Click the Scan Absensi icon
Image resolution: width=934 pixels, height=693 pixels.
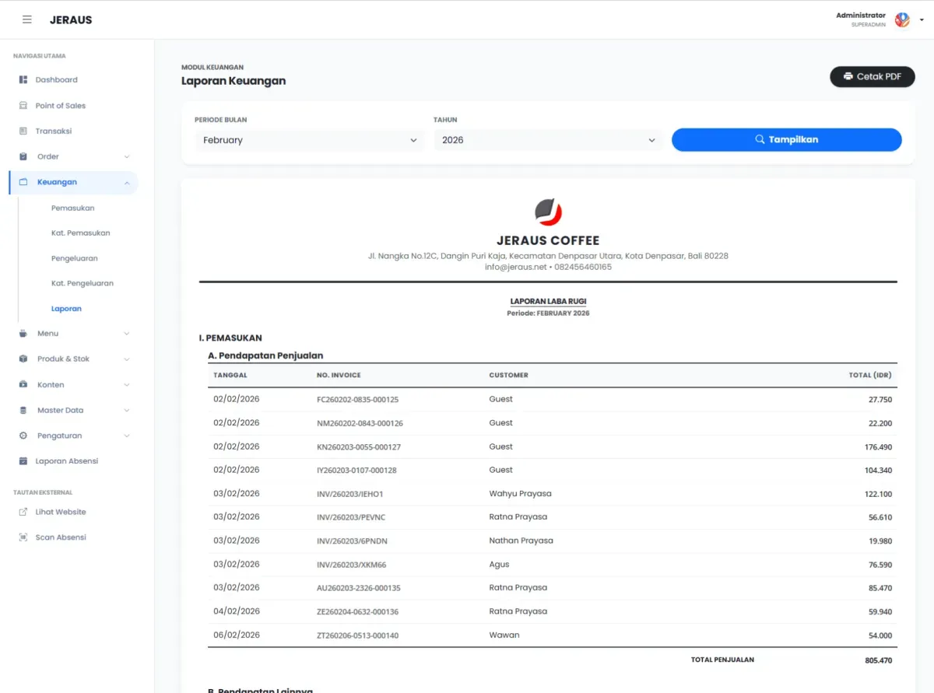[x=23, y=537]
